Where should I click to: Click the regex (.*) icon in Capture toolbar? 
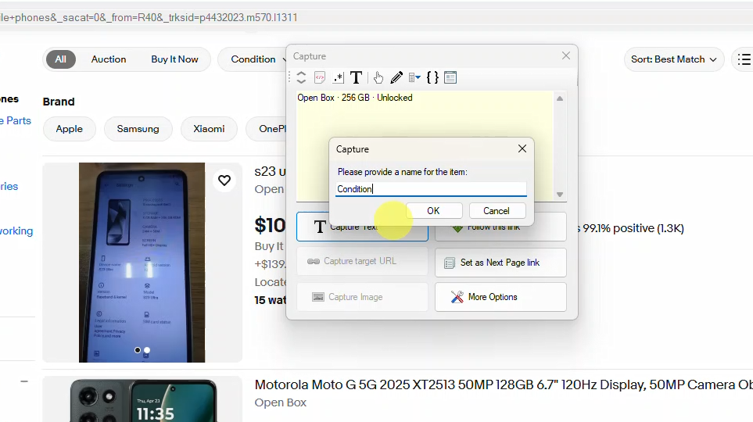tap(338, 77)
